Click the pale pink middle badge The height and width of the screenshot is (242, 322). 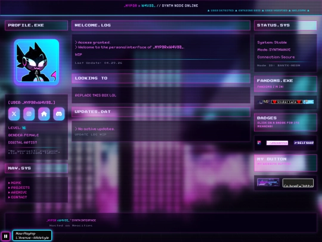277,143
